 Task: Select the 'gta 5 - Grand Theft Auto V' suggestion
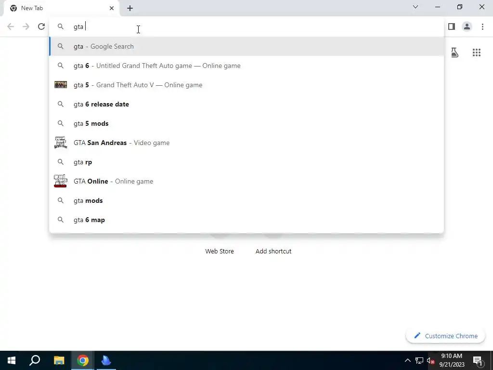click(246, 85)
